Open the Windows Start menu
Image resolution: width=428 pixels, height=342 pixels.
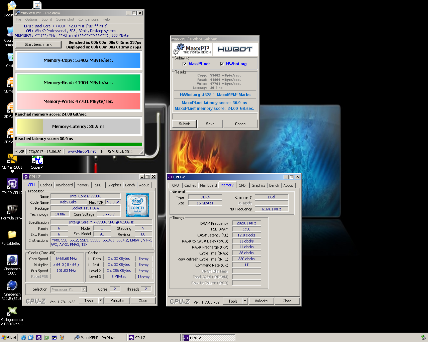click(9, 338)
